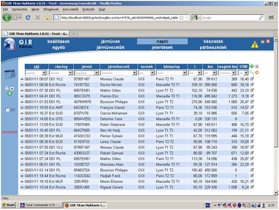The image size is (279, 210).
Task: Click Firefox home button
Action: [x=47, y=17]
